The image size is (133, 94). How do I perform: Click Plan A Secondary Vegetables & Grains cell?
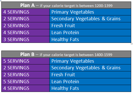point(90,19)
